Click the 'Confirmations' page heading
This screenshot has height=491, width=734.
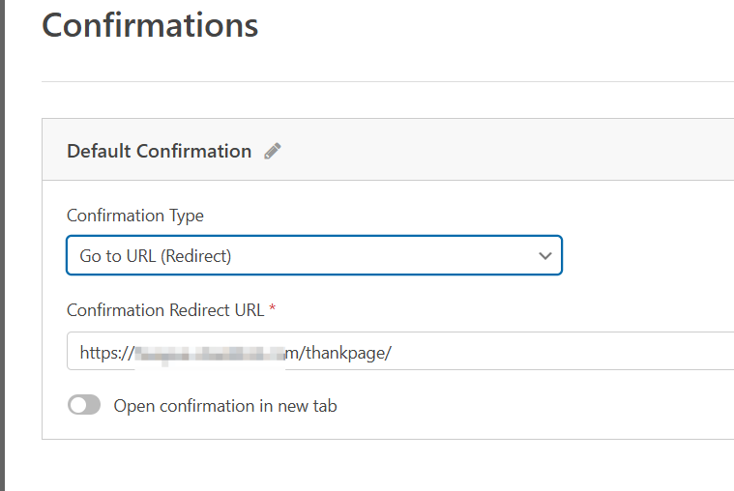point(150,25)
